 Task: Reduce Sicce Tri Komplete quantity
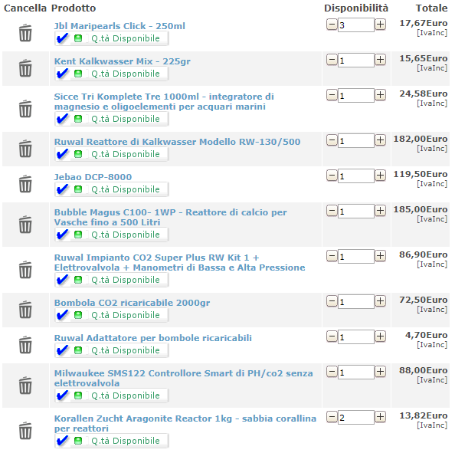click(x=332, y=95)
